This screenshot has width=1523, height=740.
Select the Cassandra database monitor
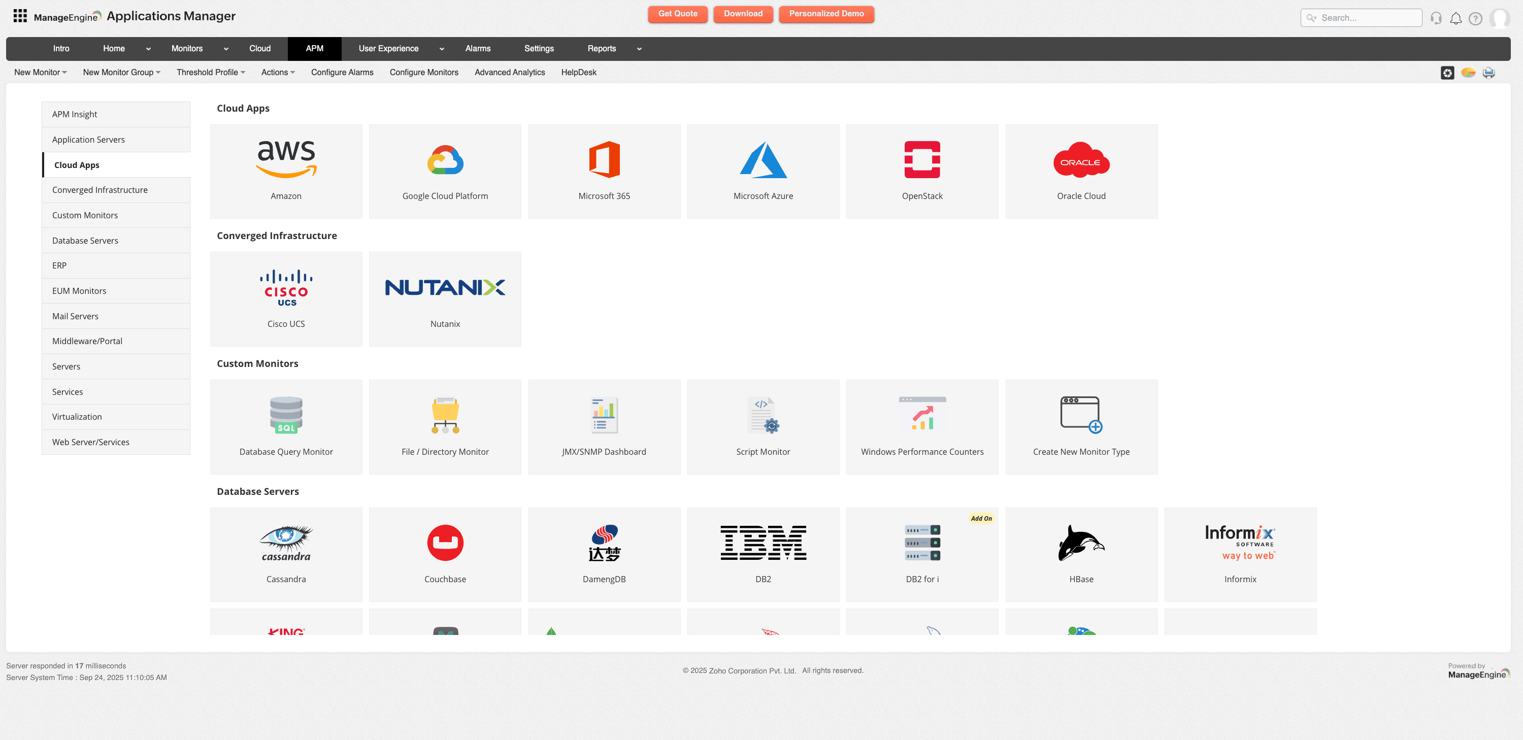pos(285,554)
